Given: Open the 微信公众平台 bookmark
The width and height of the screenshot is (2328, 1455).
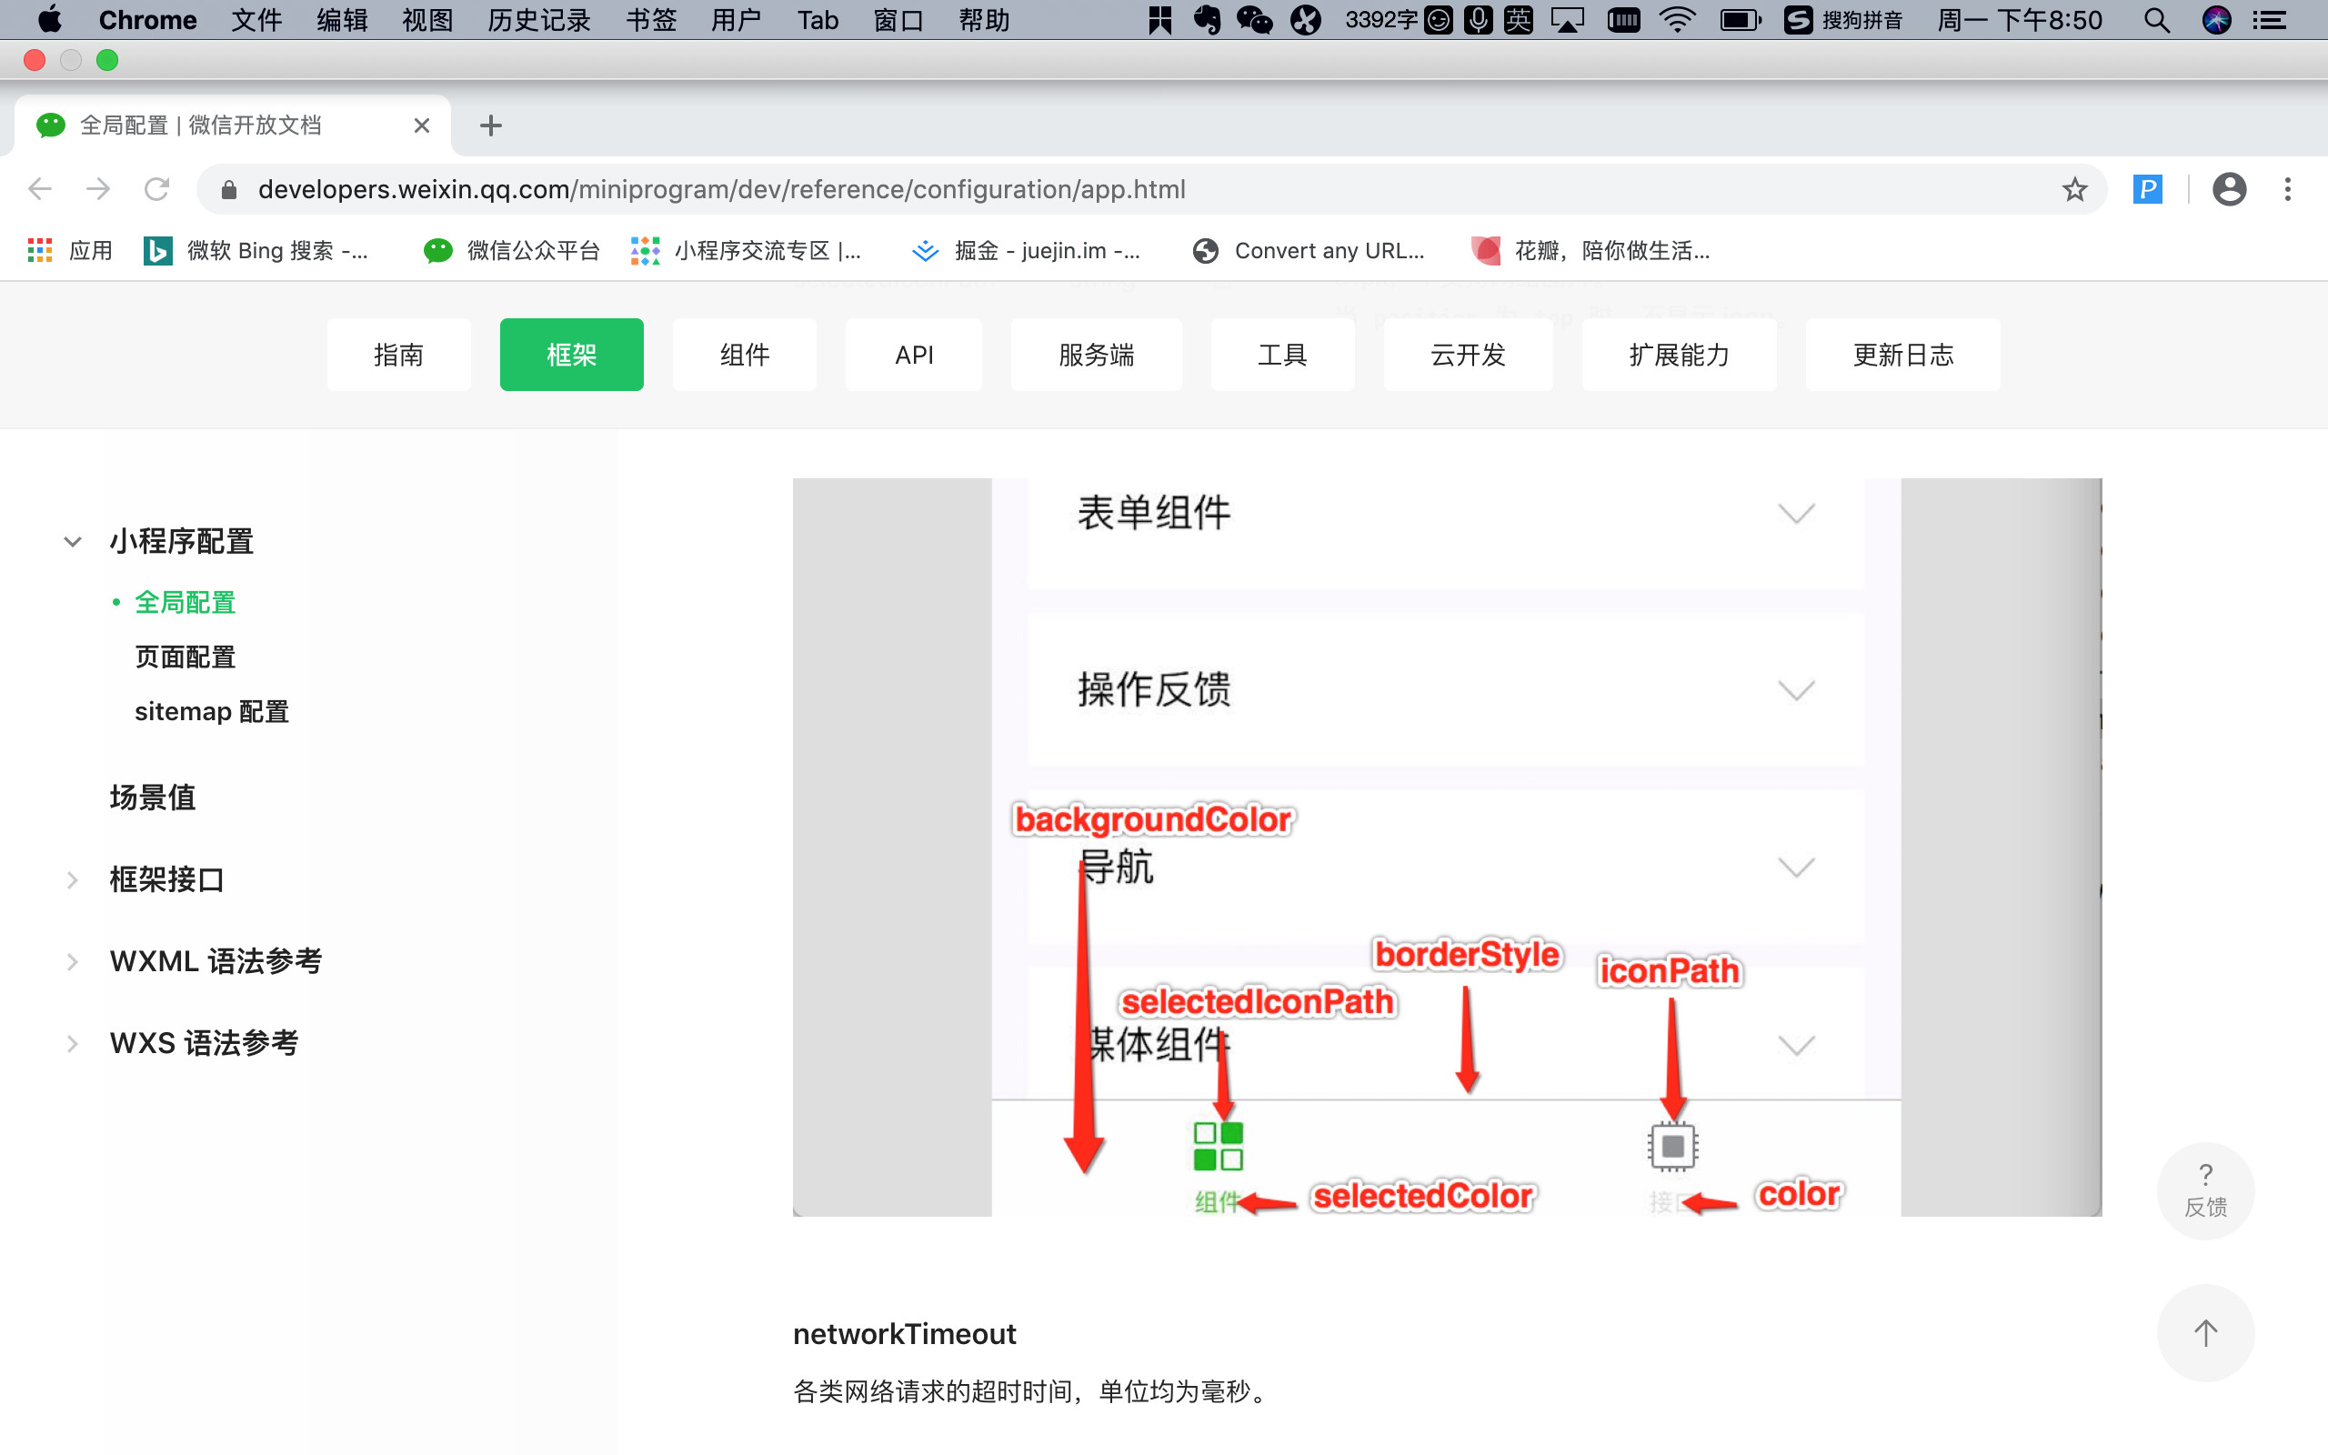Looking at the screenshot, I should click(x=513, y=251).
